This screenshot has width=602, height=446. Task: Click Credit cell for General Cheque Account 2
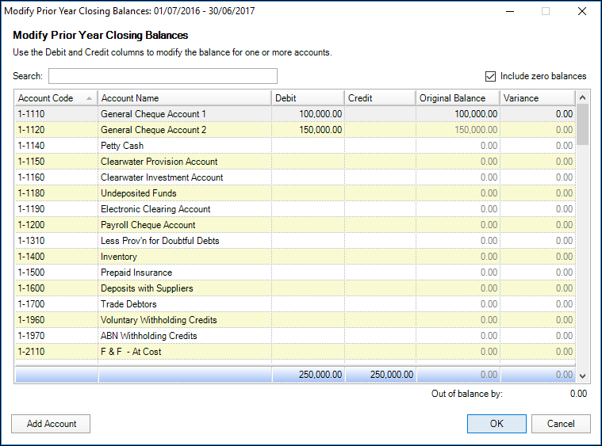[380, 130]
